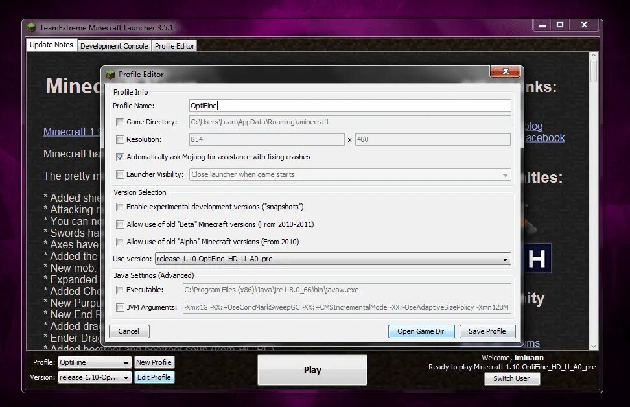The image size is (630, 407).
Task: Click the update notes scroll down arrow
Action: pos(594,346)
